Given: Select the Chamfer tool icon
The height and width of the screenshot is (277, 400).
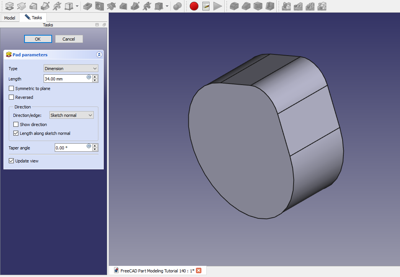Looking at the screenshot, I should (246, 6).
